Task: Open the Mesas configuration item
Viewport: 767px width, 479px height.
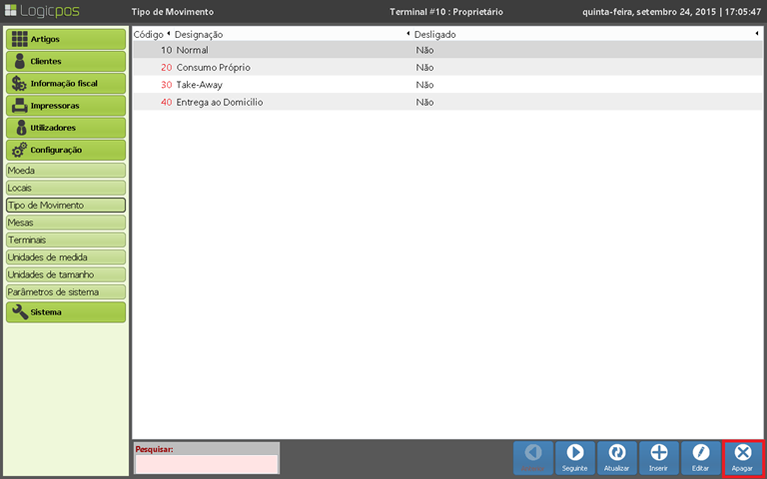Action: 66,223
